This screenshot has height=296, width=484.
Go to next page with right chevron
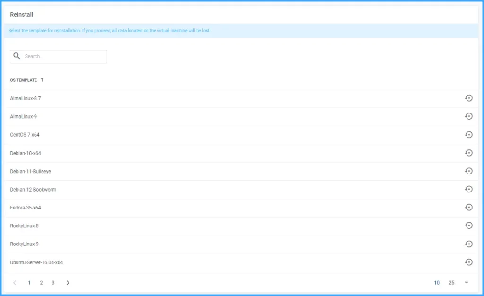[x=68, y=283]
